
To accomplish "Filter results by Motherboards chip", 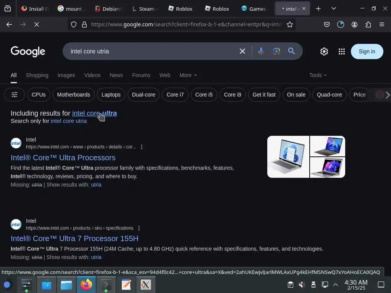I will [74, 95].
